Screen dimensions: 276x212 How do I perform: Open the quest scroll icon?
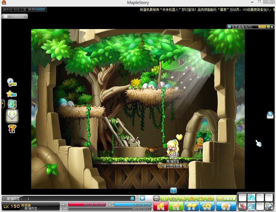[x=183, y=199]
